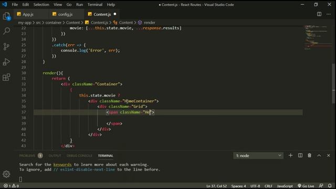
Task: Open the View menu
Action: point(58,5)
